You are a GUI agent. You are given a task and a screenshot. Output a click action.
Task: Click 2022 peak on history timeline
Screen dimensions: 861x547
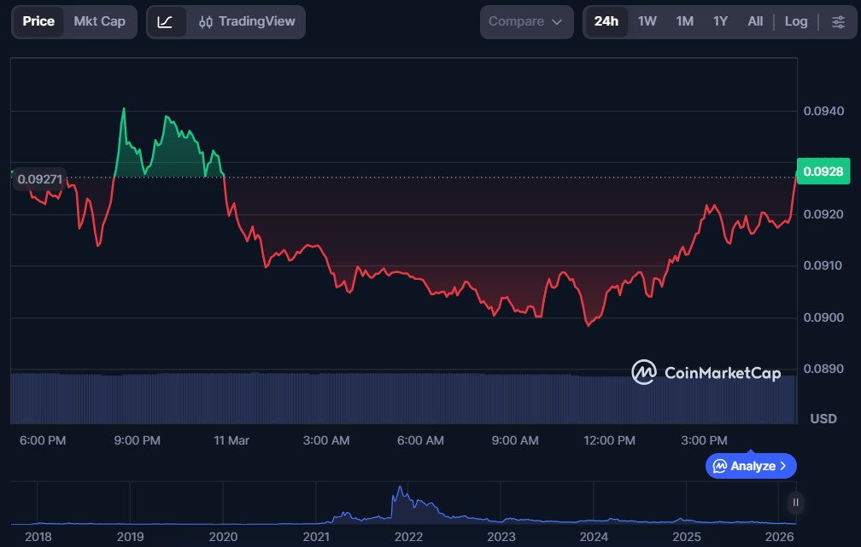(399, 492)
